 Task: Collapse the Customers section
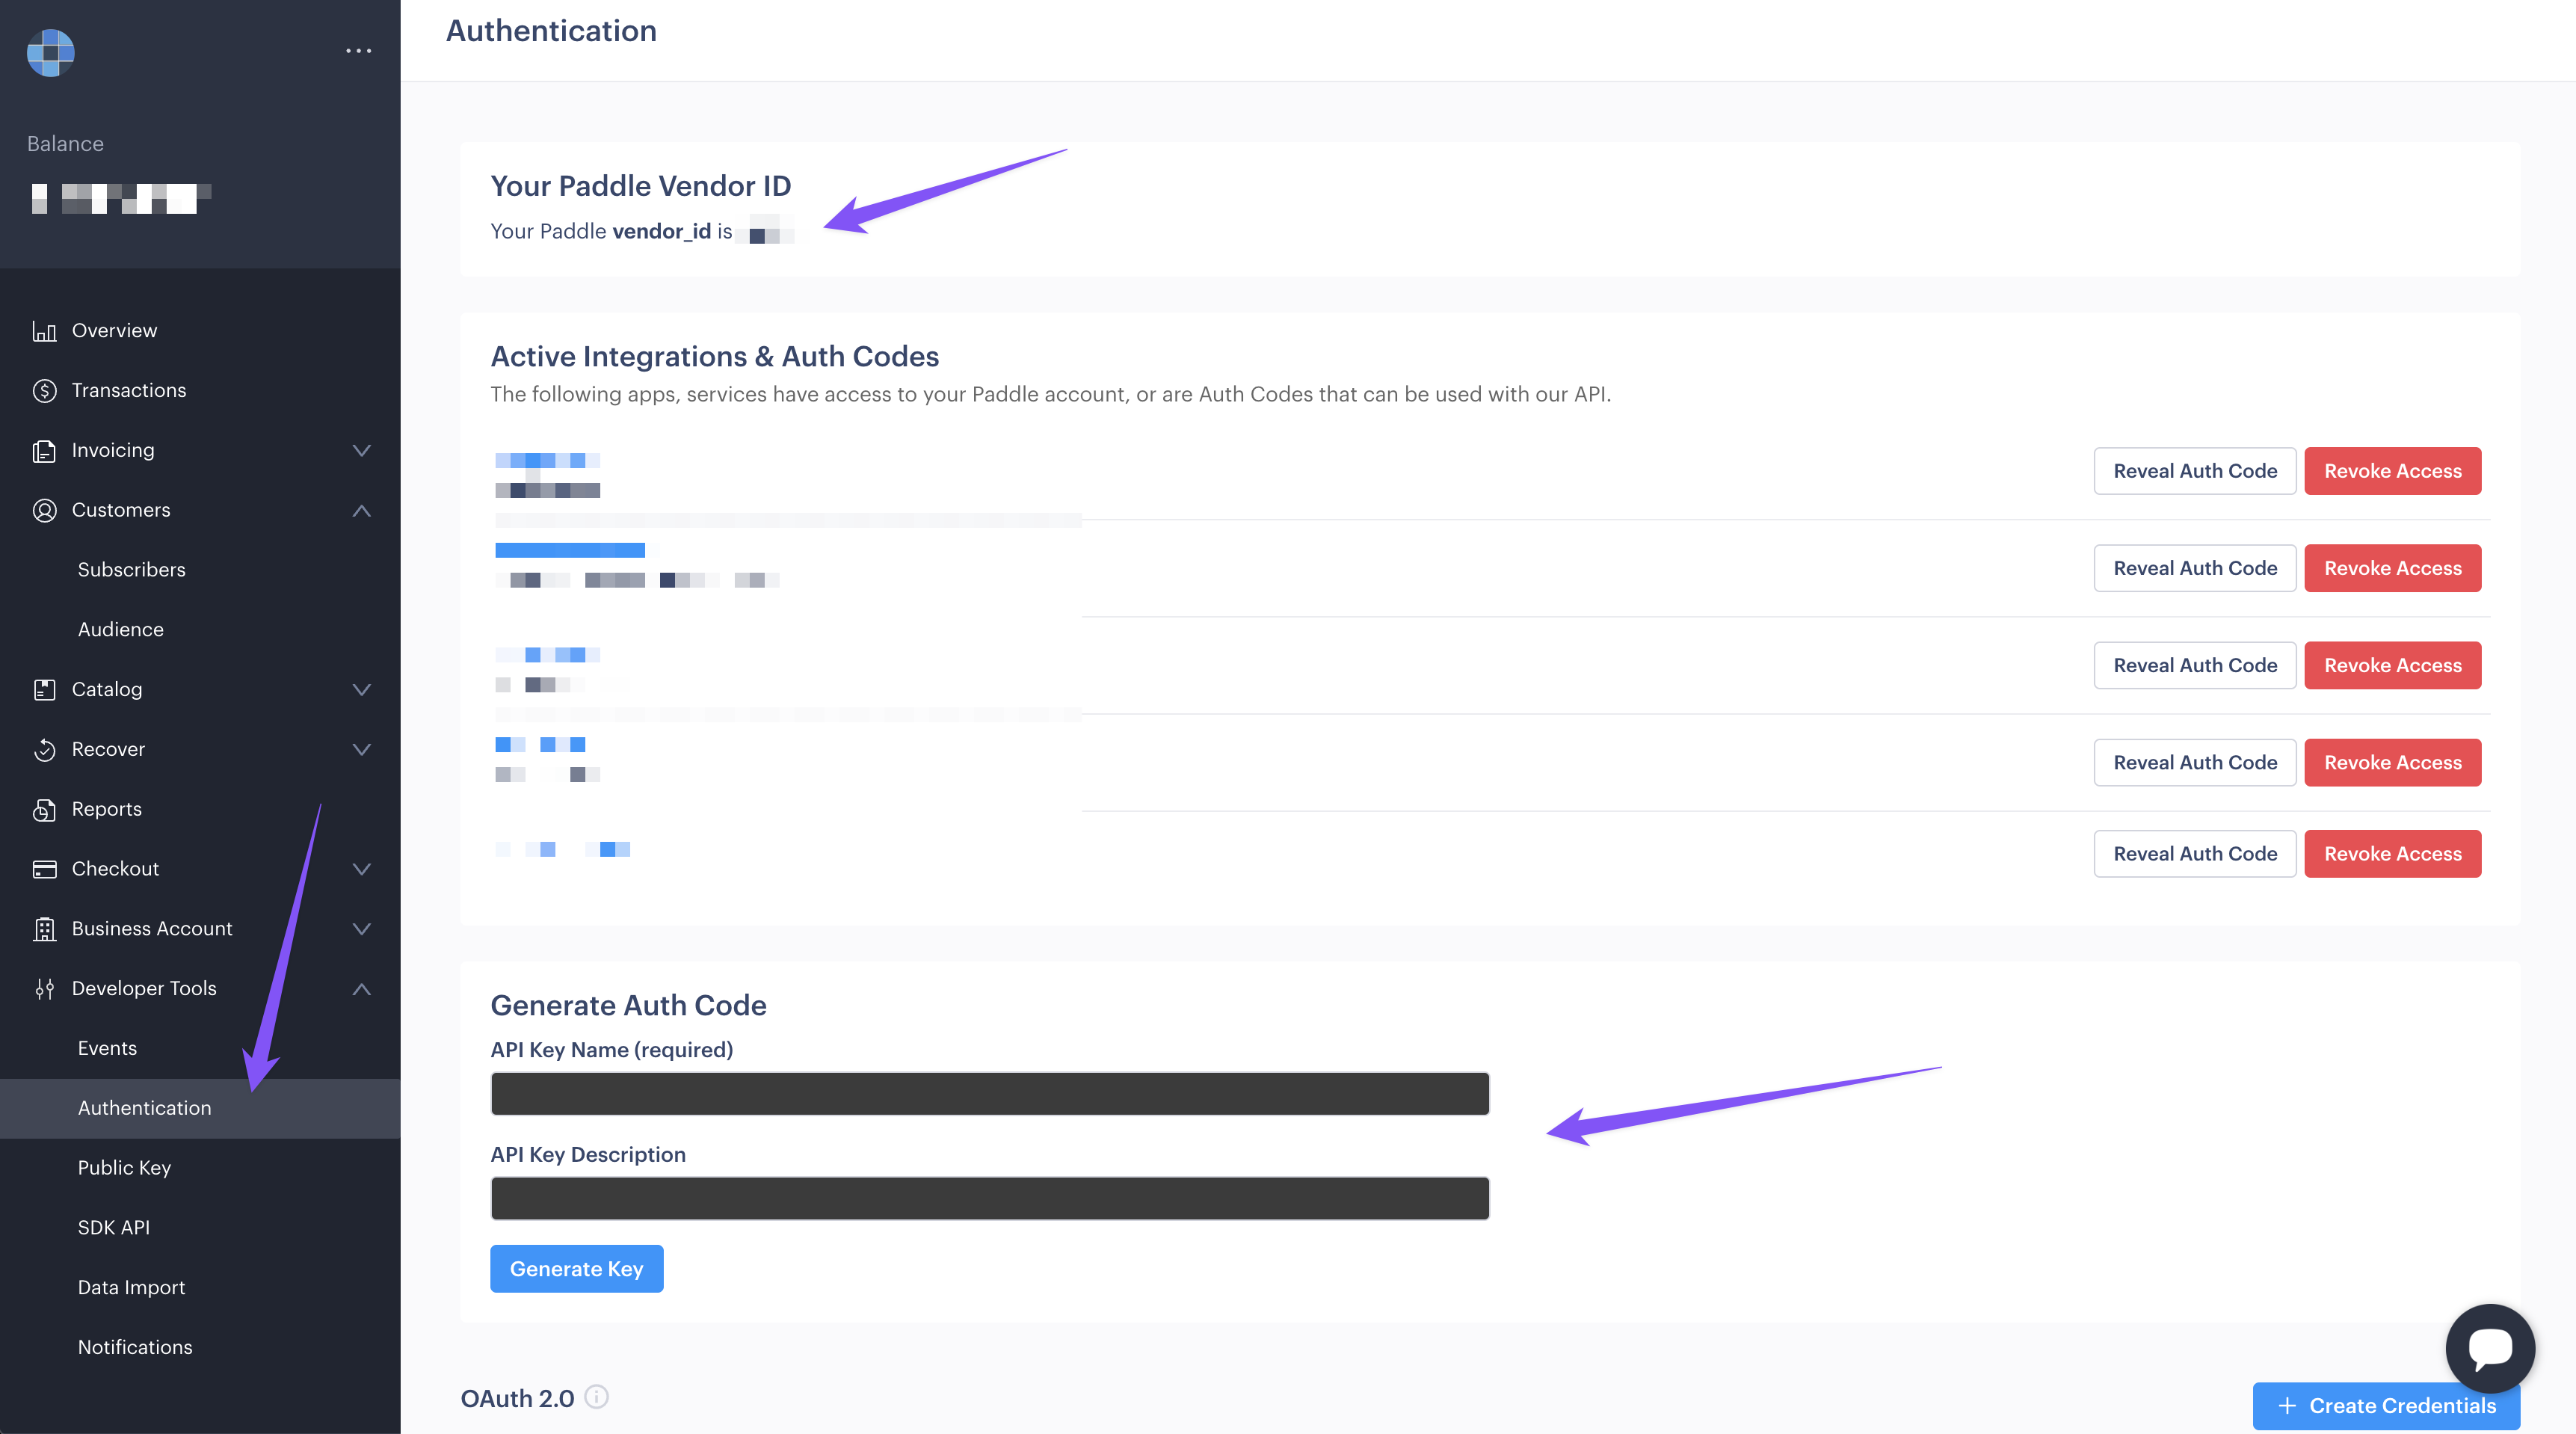click(x=362, y=511)
